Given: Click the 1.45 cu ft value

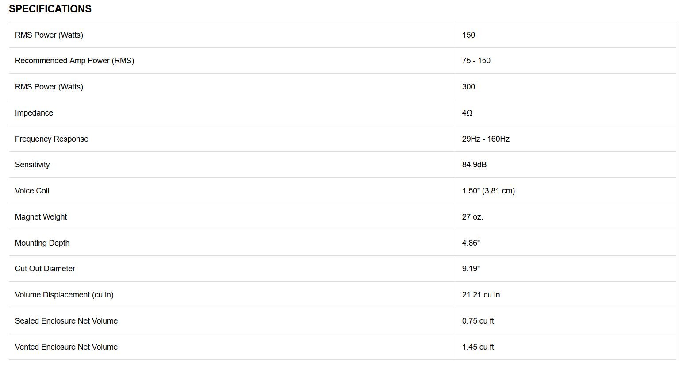Looking at the screenshot, I should click(478, 347).
